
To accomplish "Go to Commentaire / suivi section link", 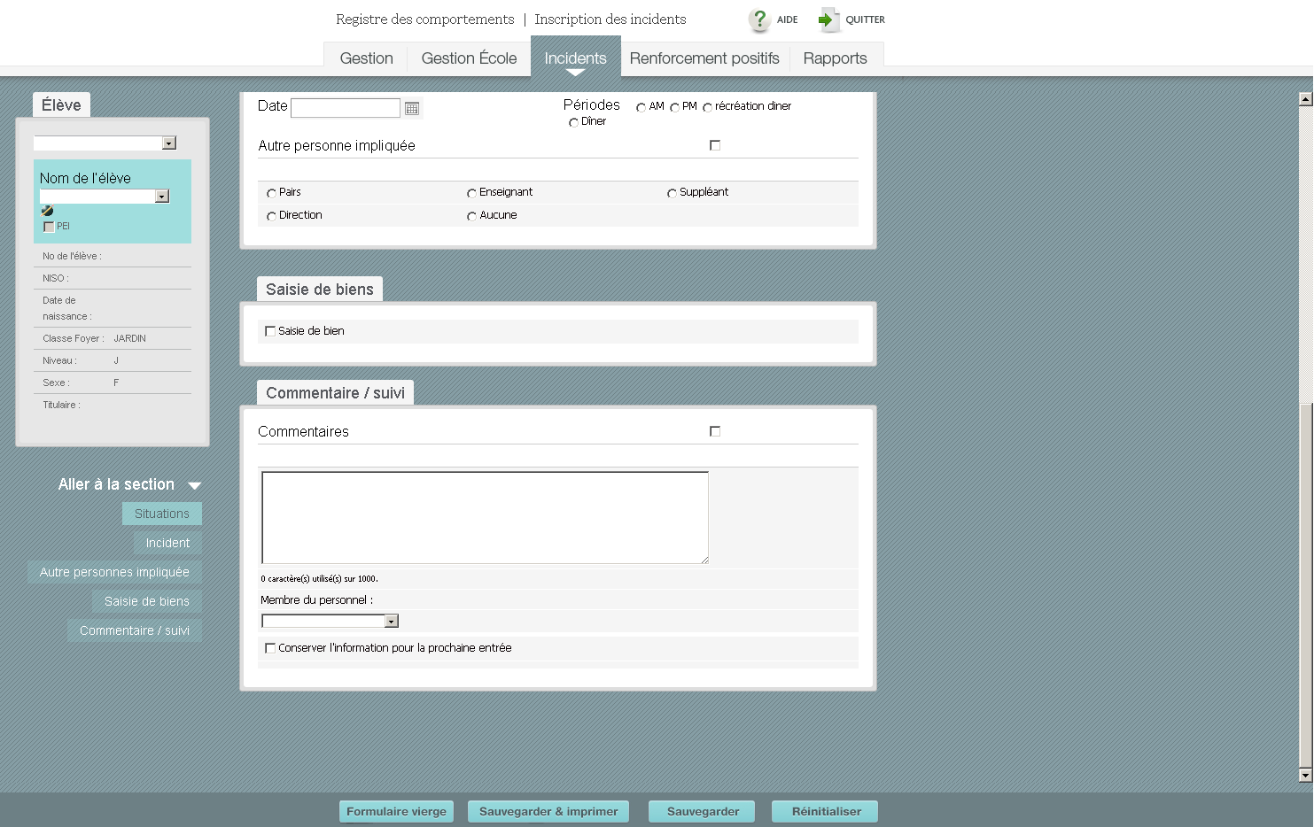I will click(135, 630).
